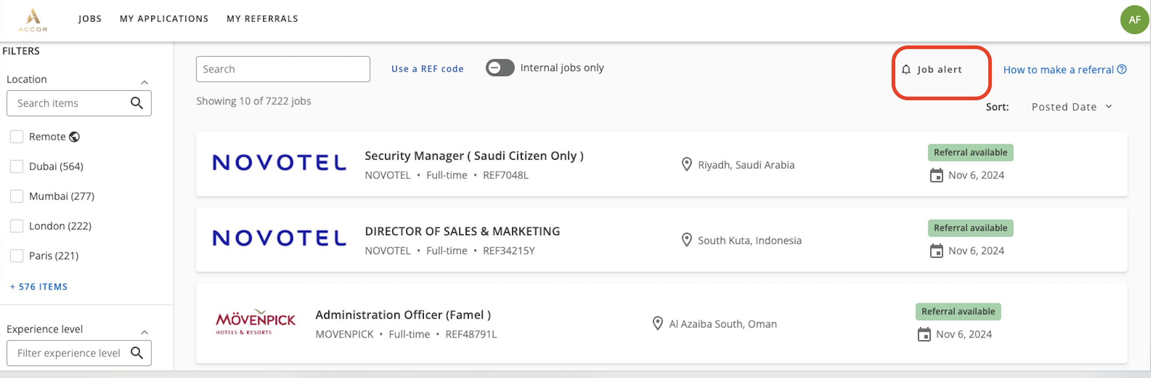Screen dimensions: 1151x378
Task: Open the AF user profile avatar
Action: point(1134,20)
